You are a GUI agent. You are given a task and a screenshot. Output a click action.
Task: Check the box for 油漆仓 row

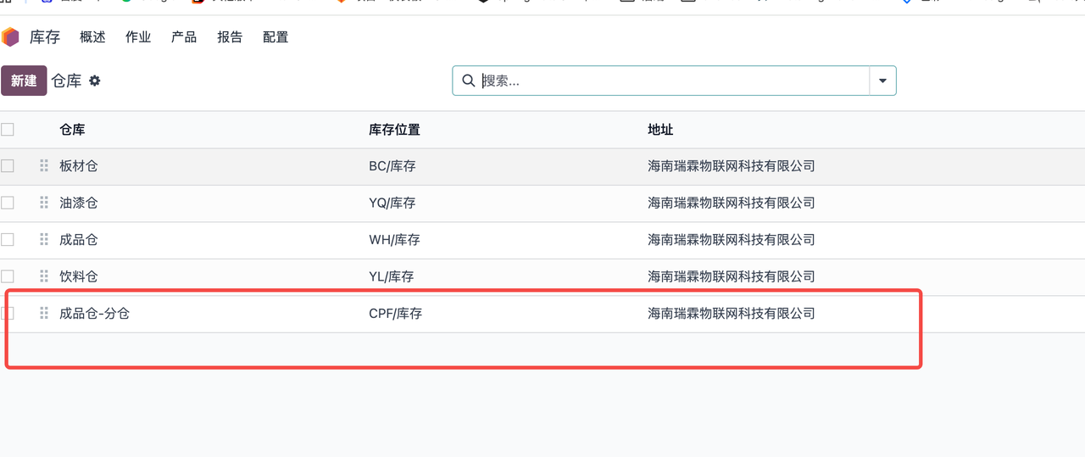point(8,203)
